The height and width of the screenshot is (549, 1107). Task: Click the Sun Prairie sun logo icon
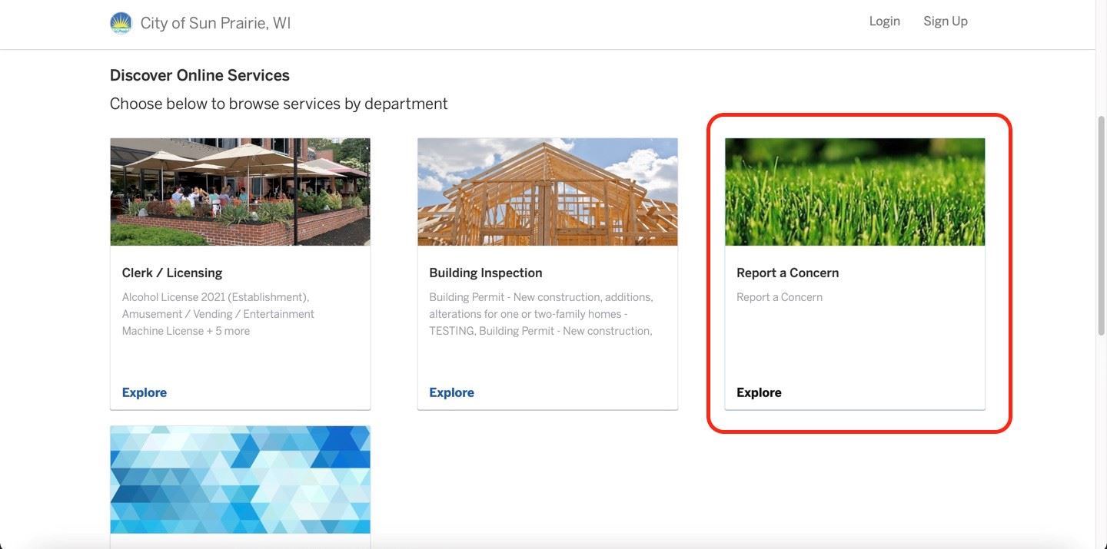click(121, 23)
